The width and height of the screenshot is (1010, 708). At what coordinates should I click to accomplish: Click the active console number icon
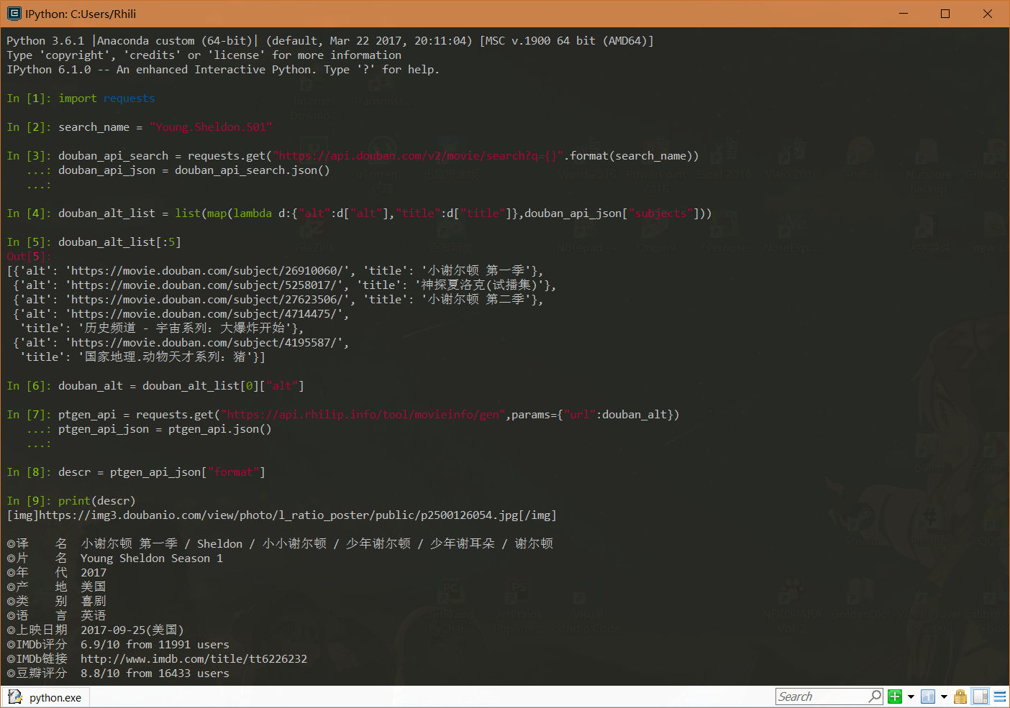point(928,696)
